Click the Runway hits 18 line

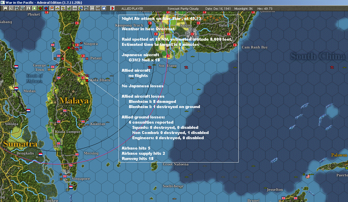tap(137, 158)
